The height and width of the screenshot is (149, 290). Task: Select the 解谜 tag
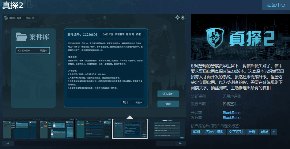(197, 132)
